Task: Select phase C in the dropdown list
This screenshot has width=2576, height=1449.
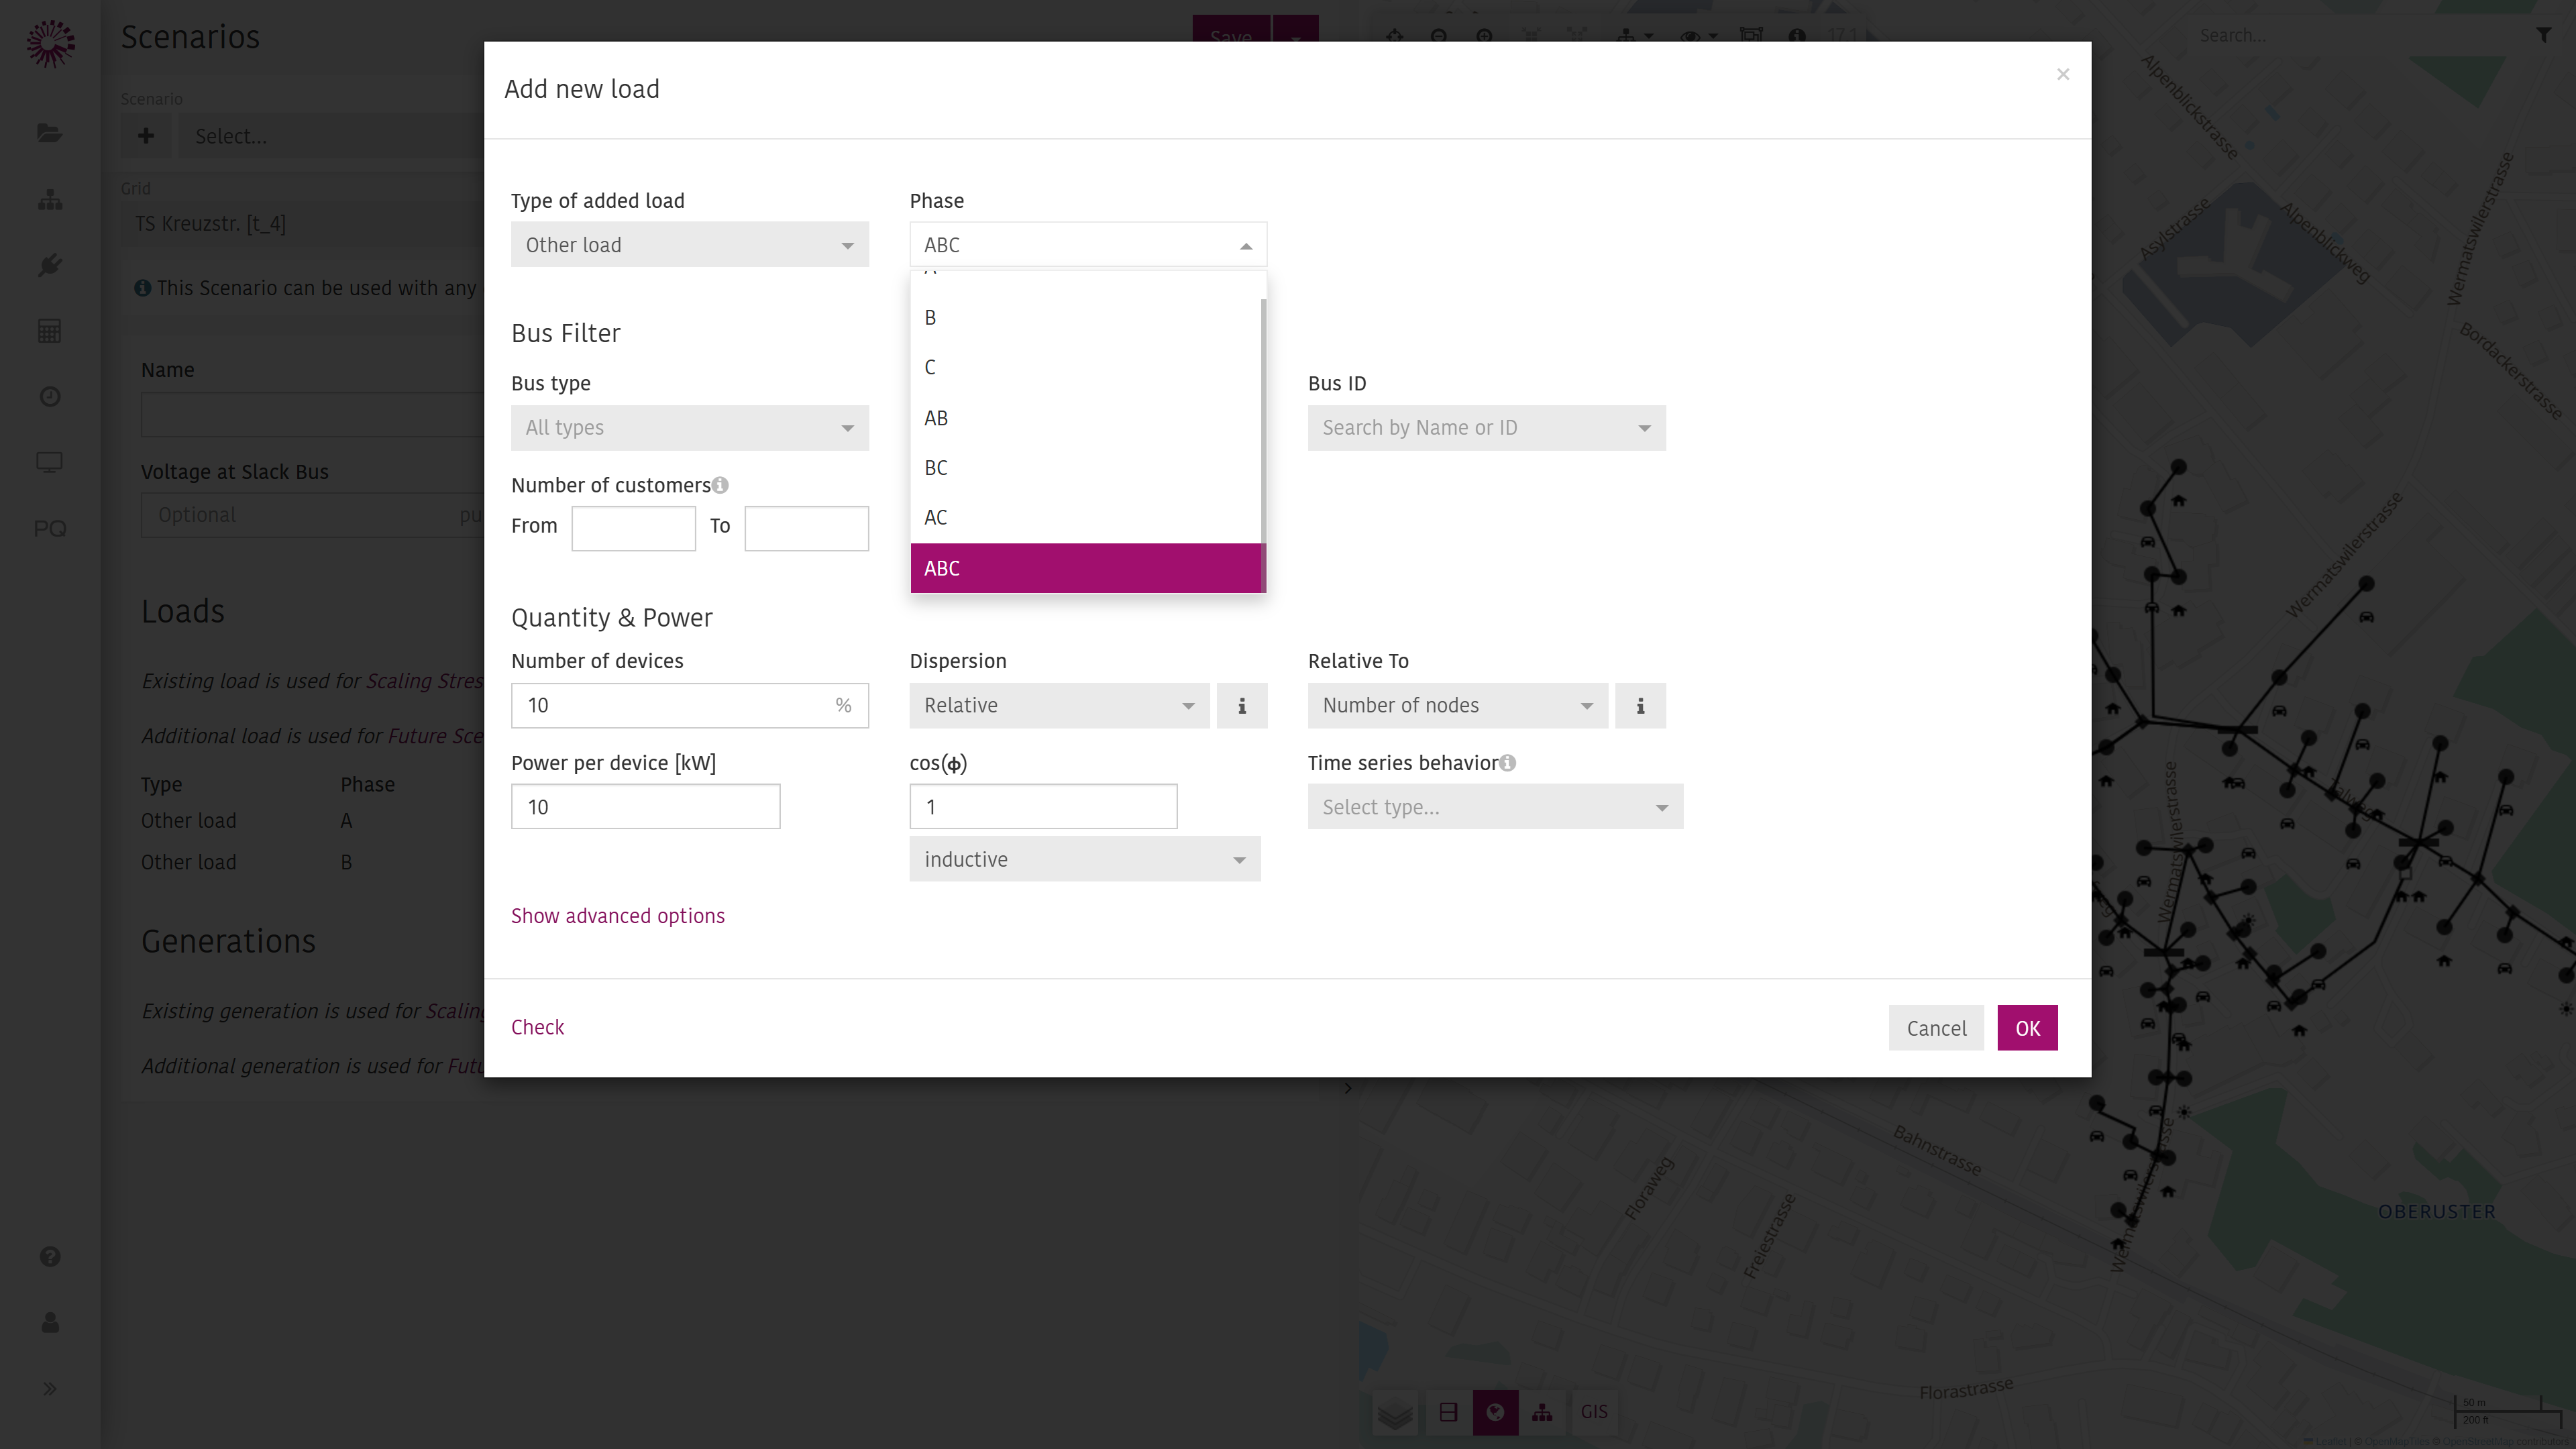Action: (1086, 367)
